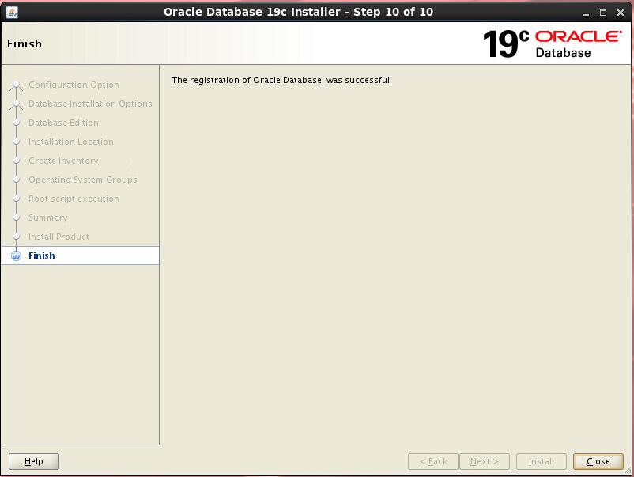Click the registration successful message text
The height and width of the screenshot is (477, 634).
click(281, 80)
